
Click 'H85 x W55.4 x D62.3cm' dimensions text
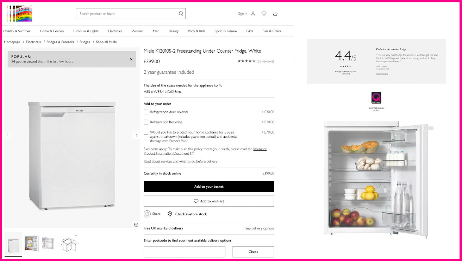pos(162,92)
